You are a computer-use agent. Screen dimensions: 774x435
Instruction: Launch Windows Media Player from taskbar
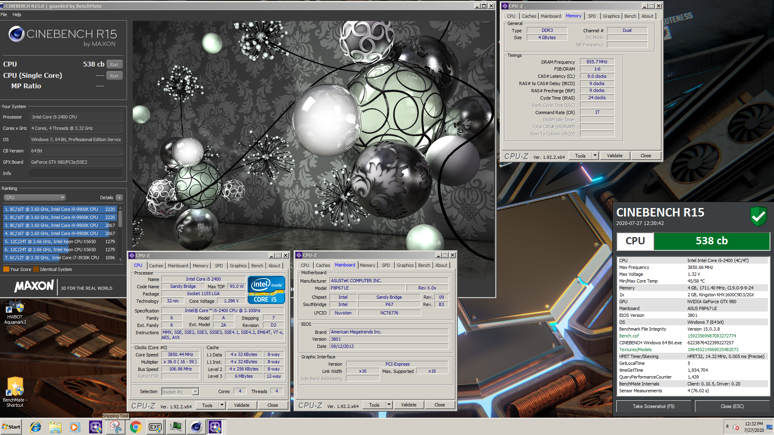coord(75,427)
